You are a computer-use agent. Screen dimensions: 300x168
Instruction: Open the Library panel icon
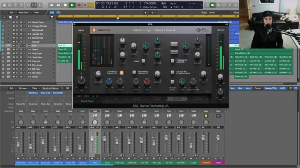pos(4,5)
